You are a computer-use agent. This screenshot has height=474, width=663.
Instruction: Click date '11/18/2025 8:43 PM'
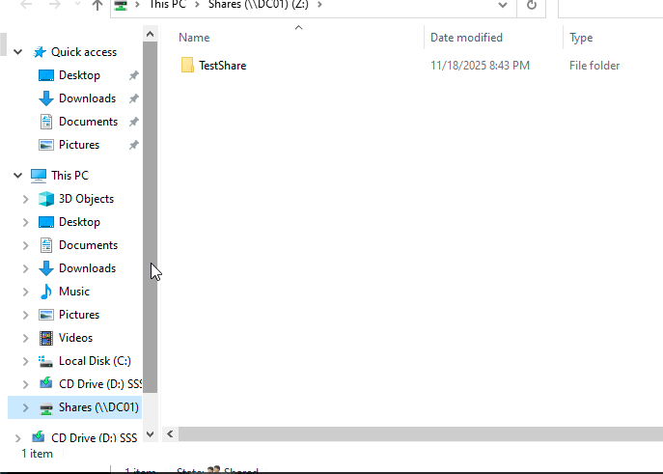(x=480, y=66)
